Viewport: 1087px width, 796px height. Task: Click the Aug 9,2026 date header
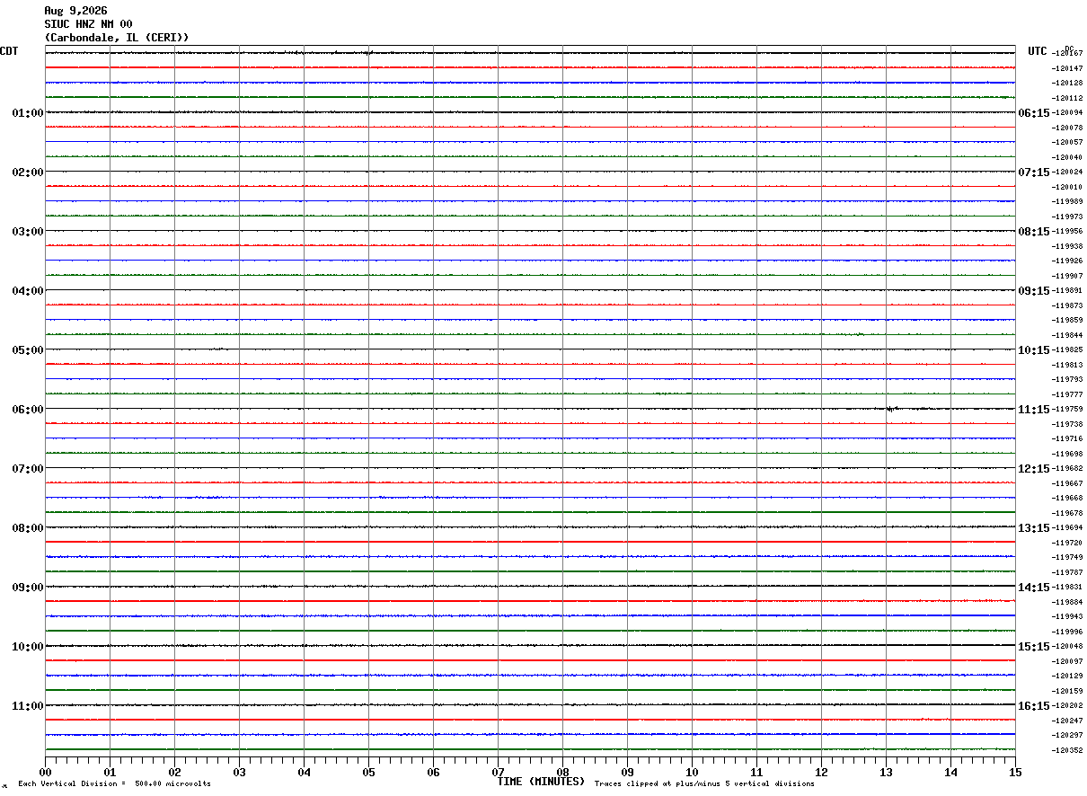pos(75,11)
